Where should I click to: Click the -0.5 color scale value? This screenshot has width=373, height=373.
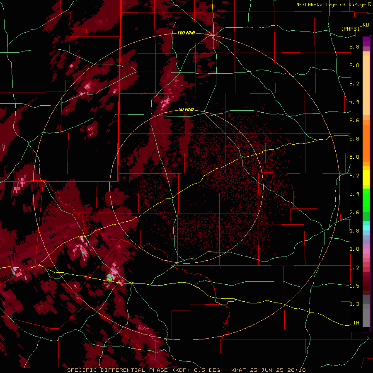click(353, 286)
